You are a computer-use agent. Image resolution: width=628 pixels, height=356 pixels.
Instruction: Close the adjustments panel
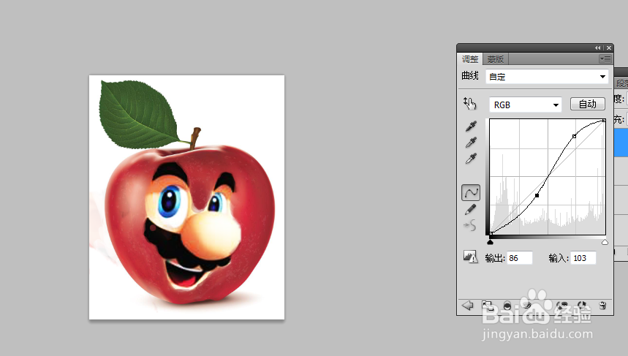609,48
